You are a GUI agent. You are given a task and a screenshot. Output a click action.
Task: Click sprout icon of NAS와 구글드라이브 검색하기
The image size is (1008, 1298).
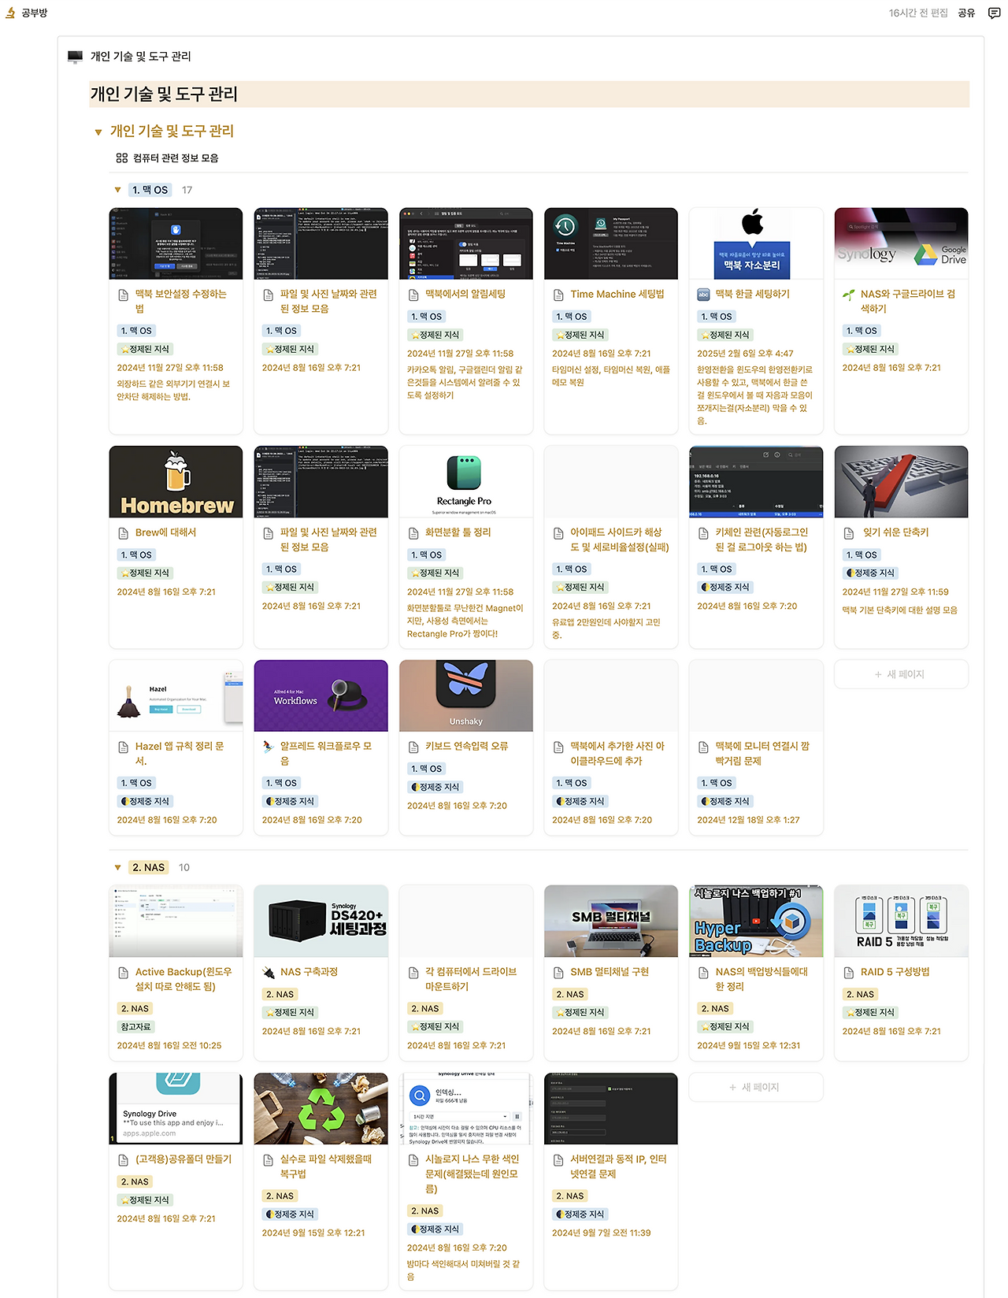pyautogui.click(x=848, y=295)
